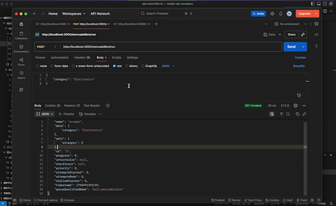Search within the response body
The width and height of the screenshot is (336, 206).
(288, 114)
